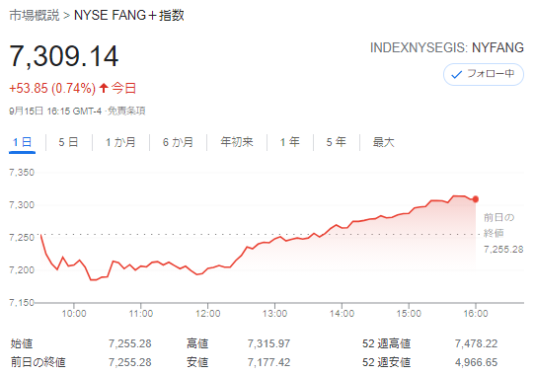Click the red end-of-day marker dot on chart

tap(476, 199)
